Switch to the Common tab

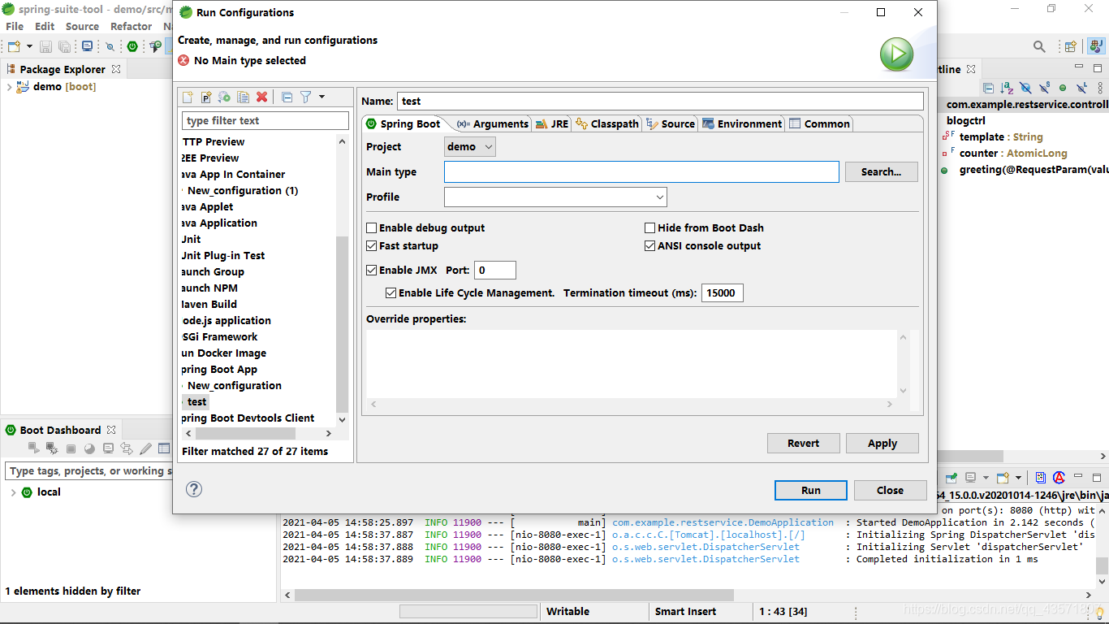[820, 124]
